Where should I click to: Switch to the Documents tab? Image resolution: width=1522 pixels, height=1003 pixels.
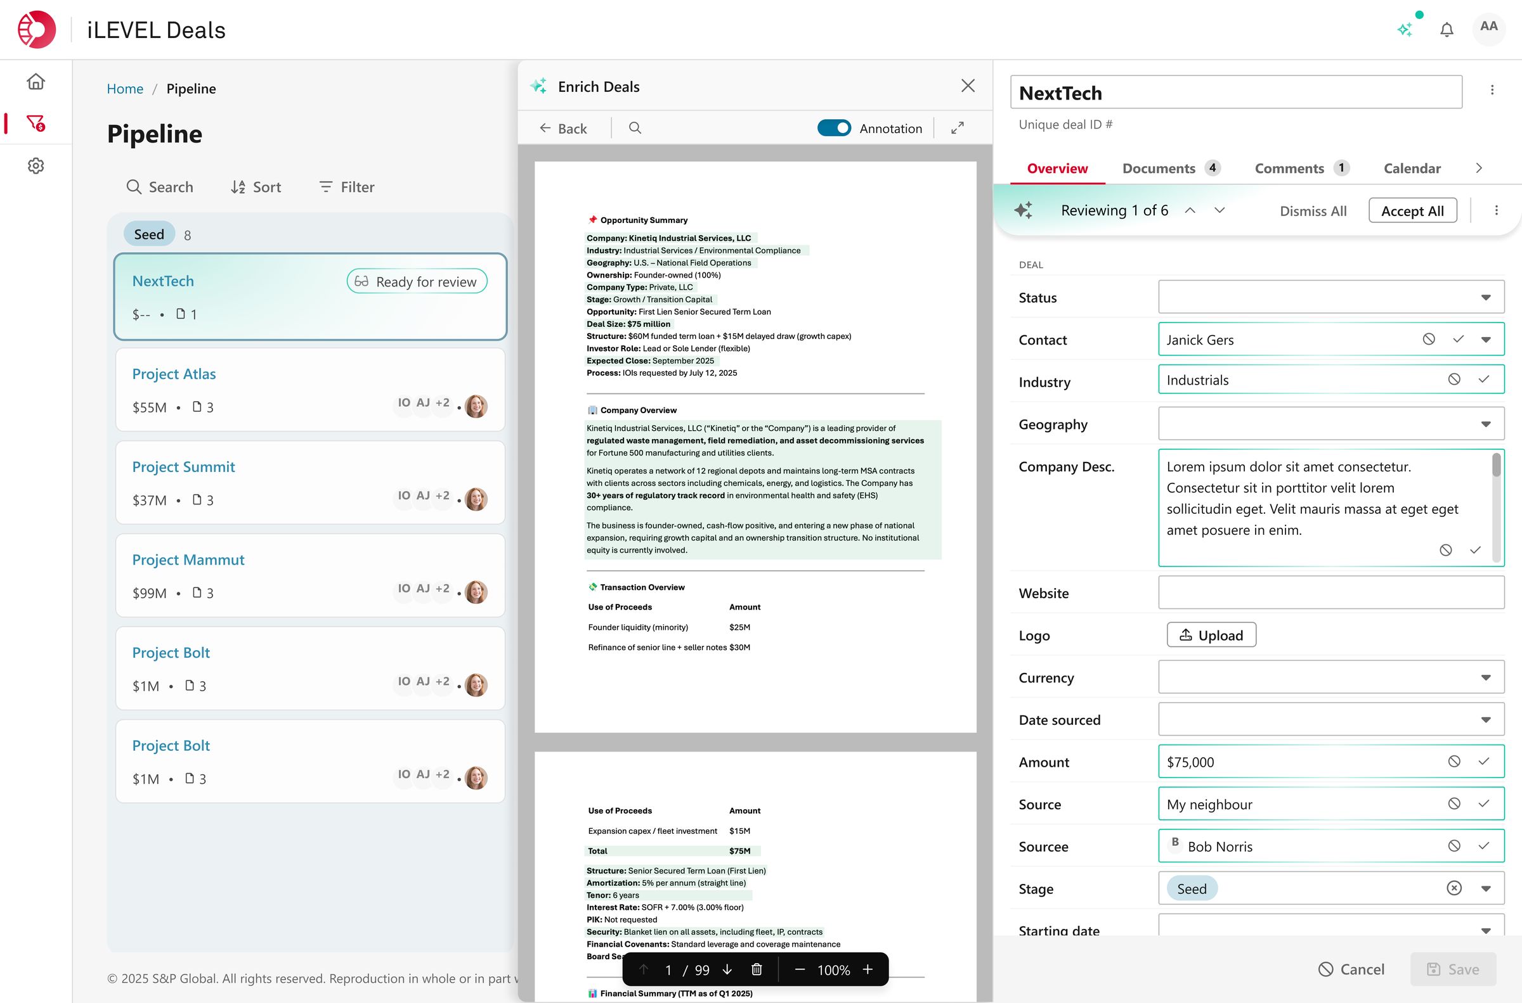point(1171,169)
